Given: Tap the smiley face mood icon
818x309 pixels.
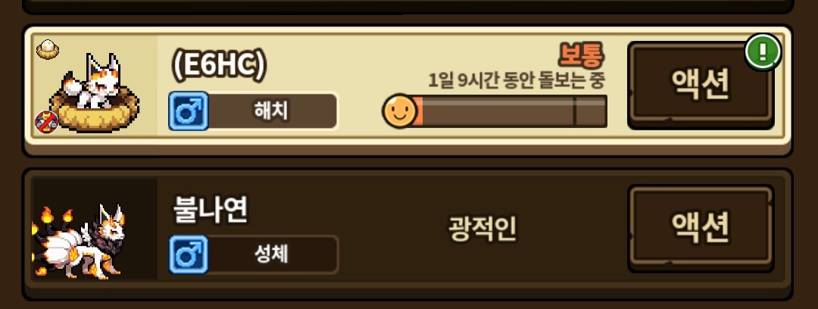Looking at the screenshot, I should 400,111.
